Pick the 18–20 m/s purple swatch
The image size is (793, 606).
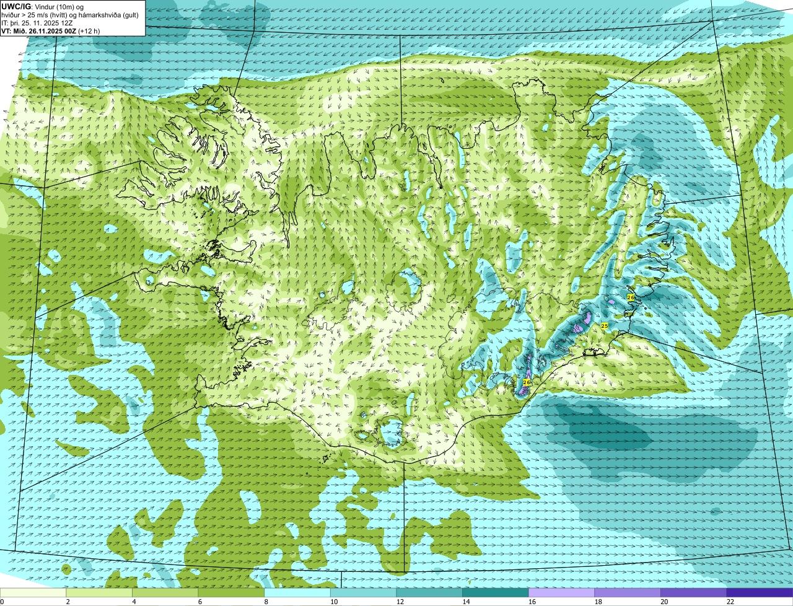click(628, 592)
